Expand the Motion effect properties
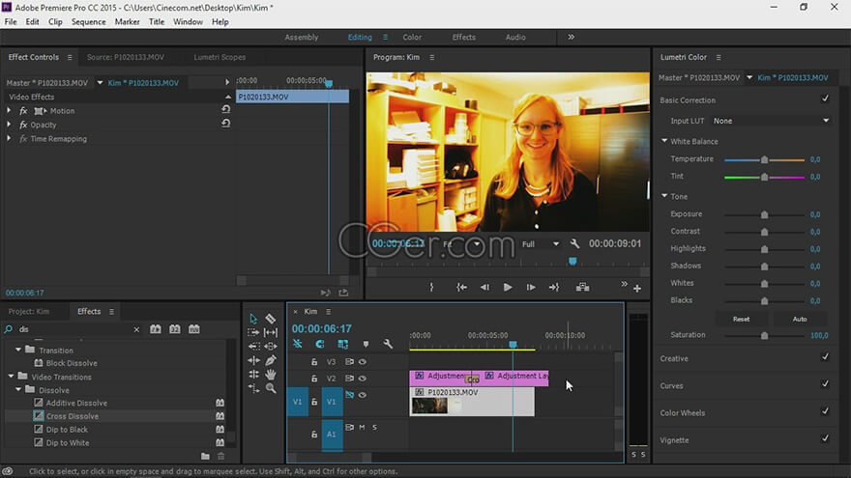Image resolution: width=851 pixels, height=478 pixels. tap(9, 110)
